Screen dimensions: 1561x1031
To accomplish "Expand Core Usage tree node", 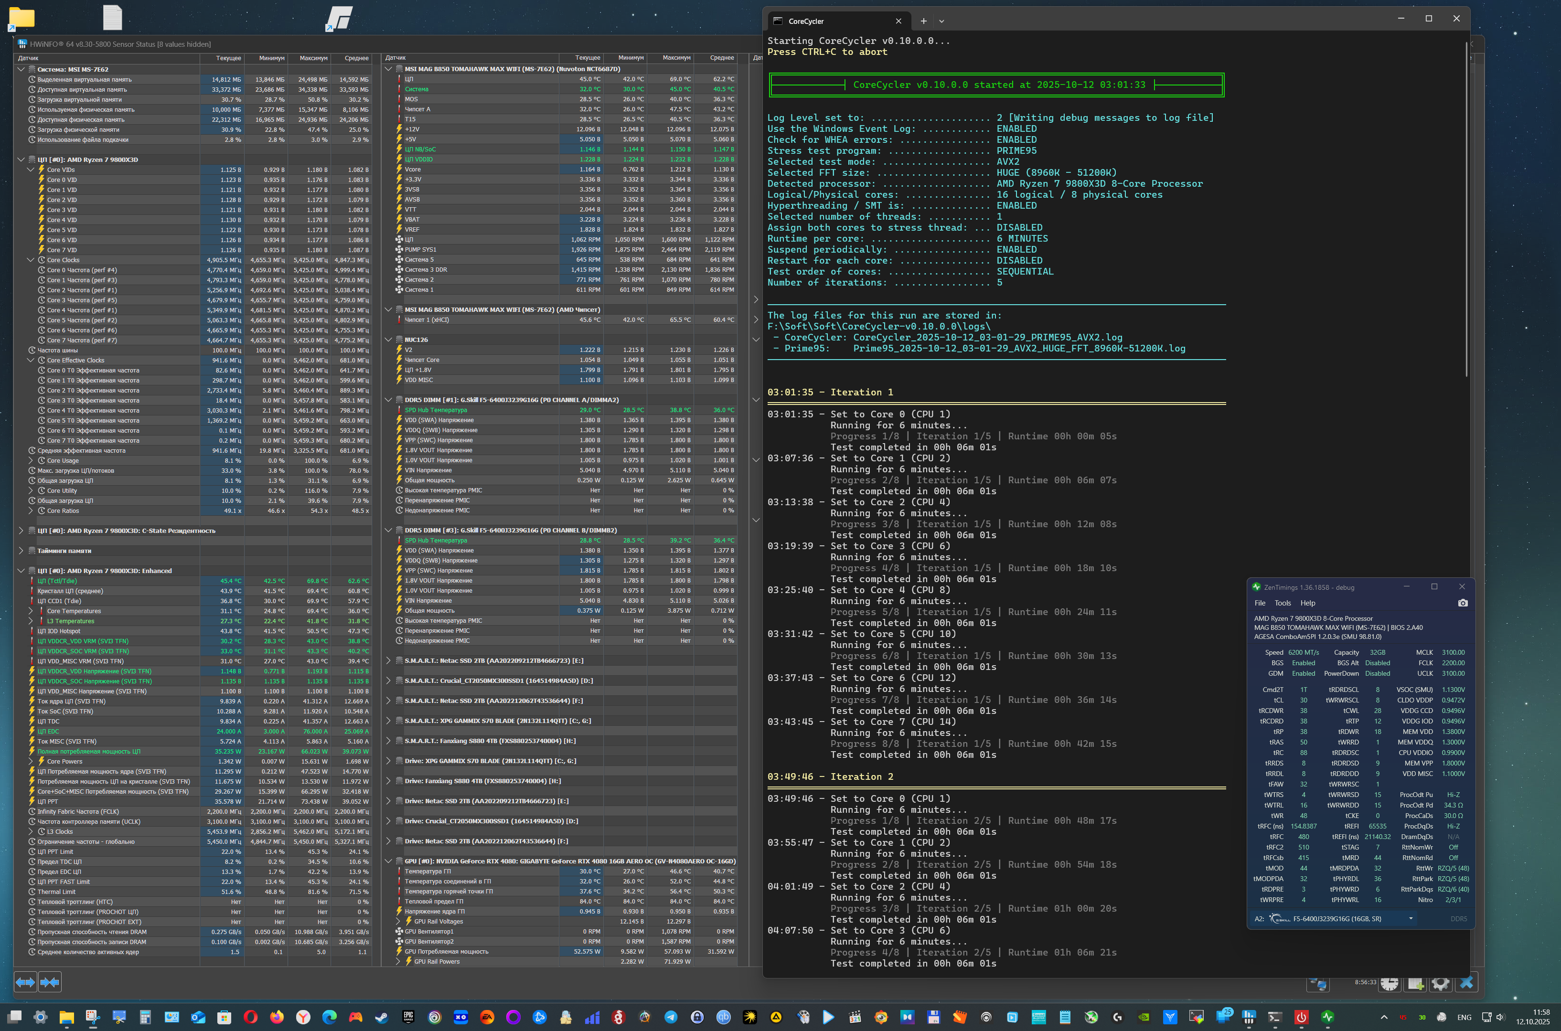I will pyautogui.click(x=30, y=461).
